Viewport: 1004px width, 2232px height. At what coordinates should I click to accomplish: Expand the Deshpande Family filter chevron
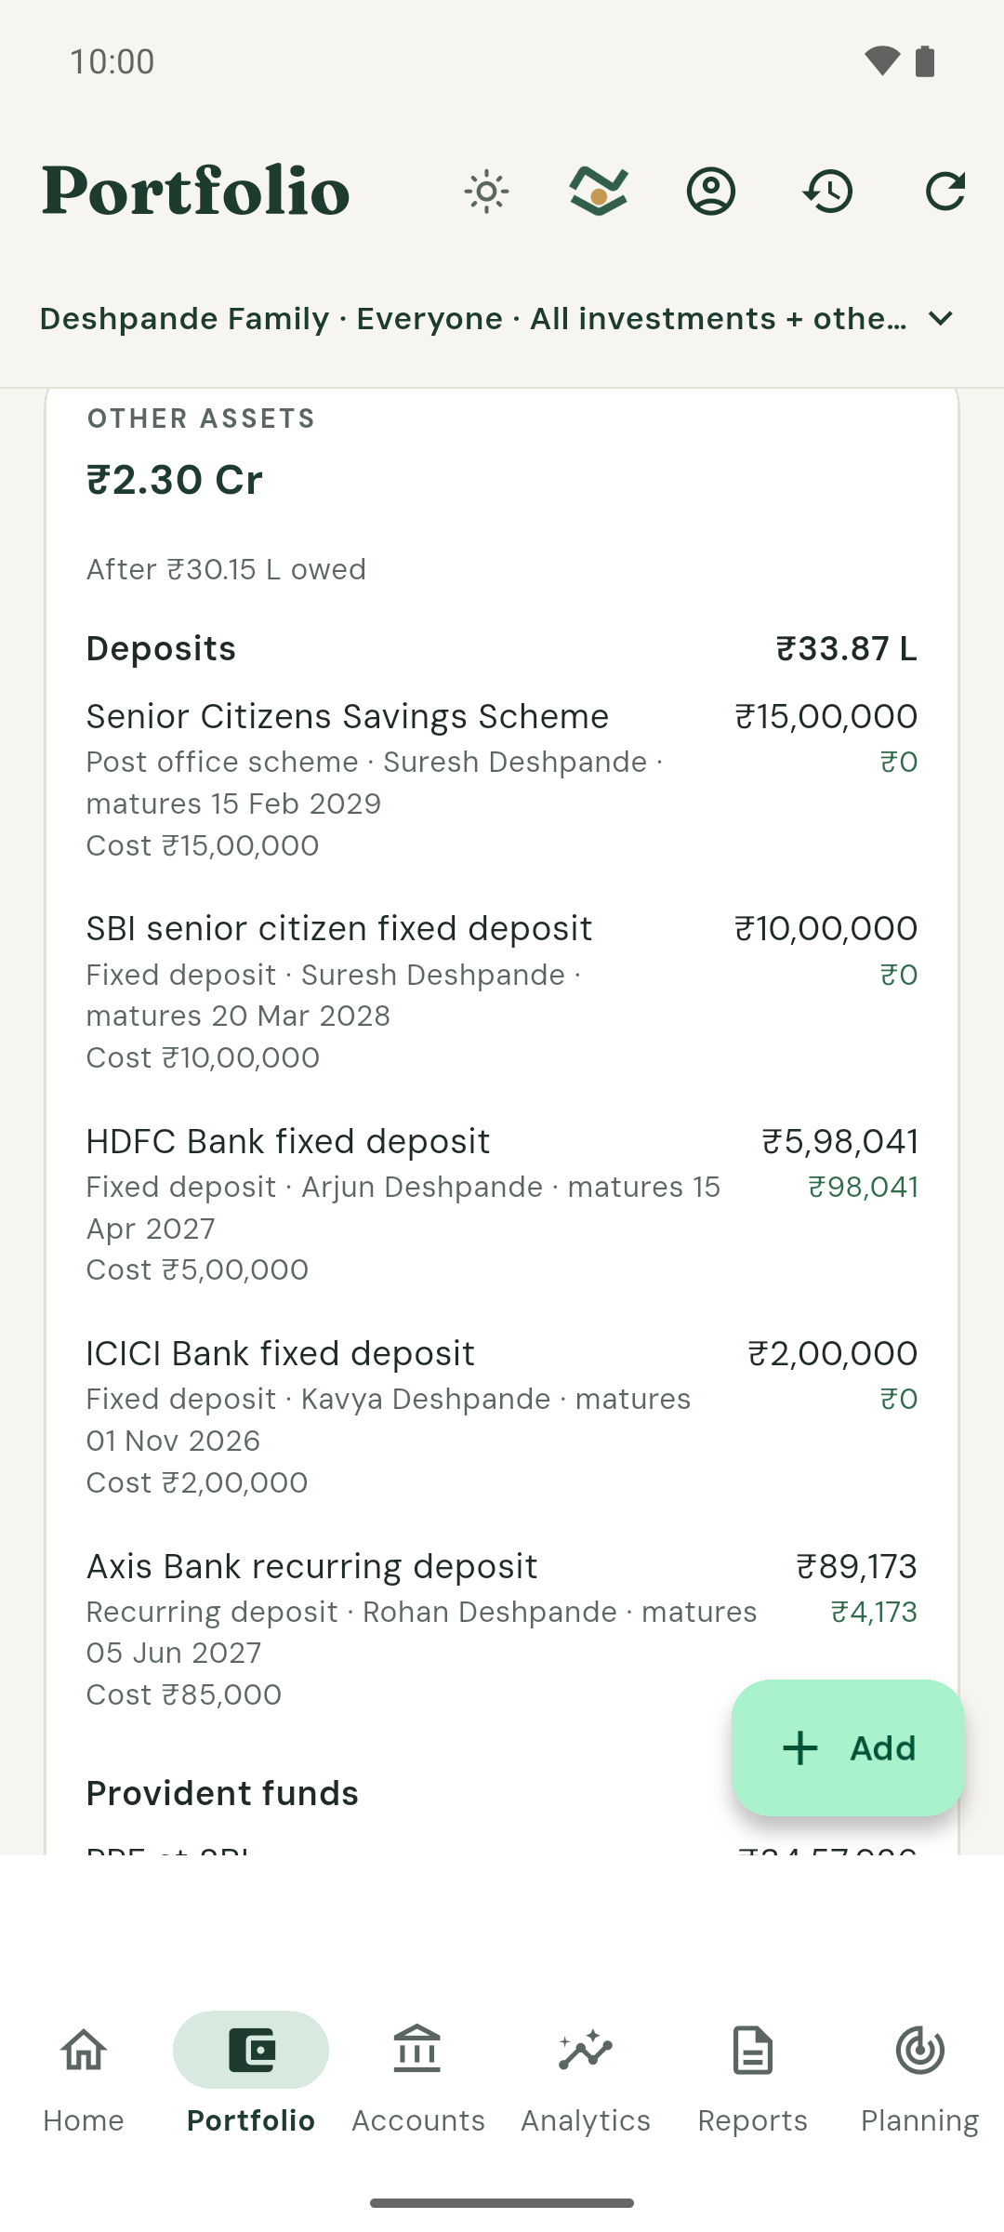[941, 319]
